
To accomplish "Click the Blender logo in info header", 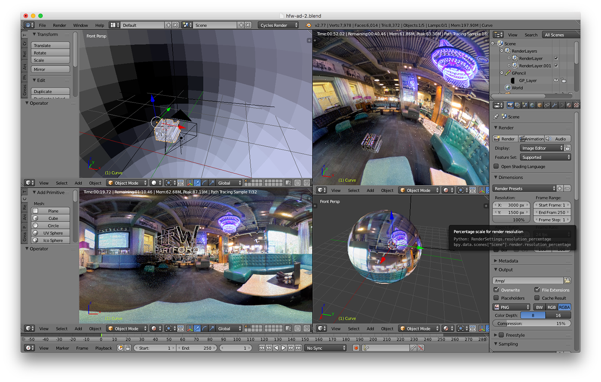I will (x=308, y=25).
